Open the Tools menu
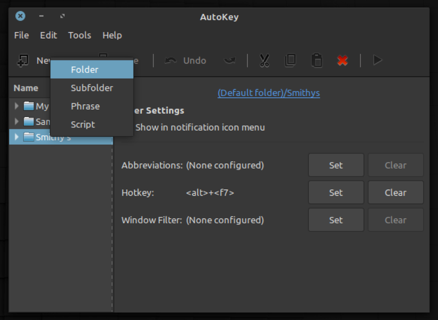The image size is (438, 320). tap(80, 35)
